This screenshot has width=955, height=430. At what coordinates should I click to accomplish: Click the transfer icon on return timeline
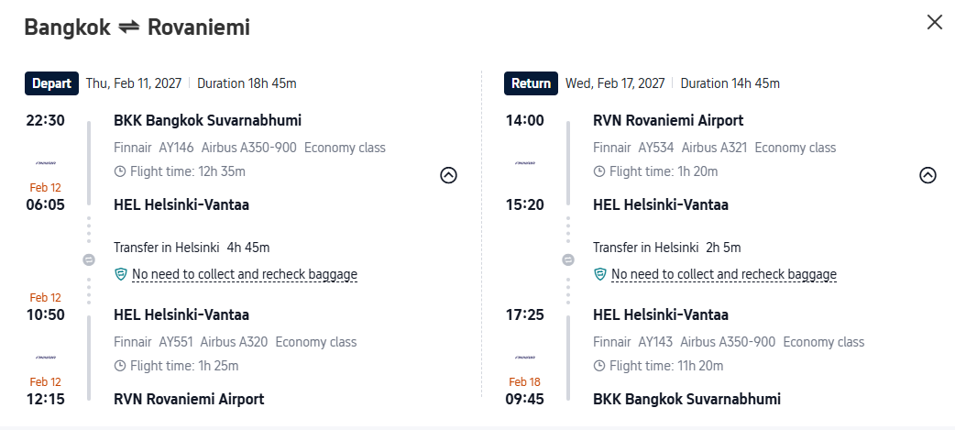[568, 260]
